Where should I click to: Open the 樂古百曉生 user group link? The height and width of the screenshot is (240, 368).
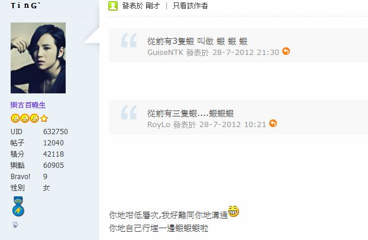[28, 105]
